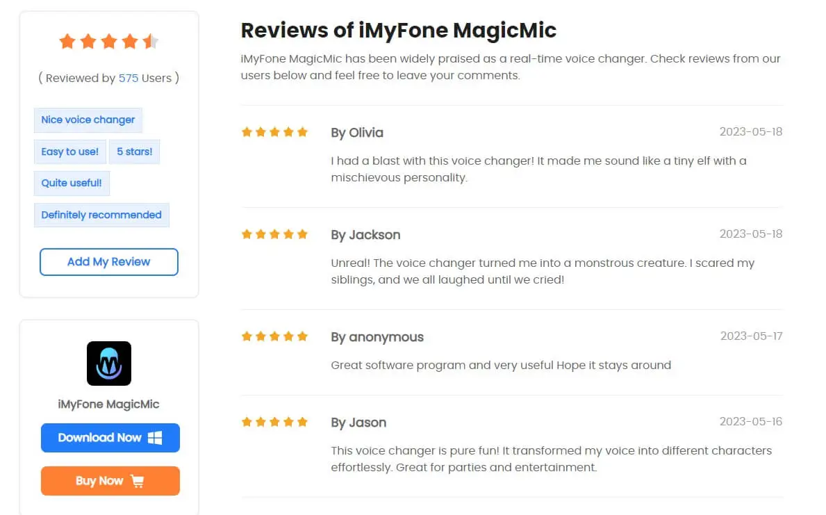Click the first star of overall rating
This screenshot has width=826, height=515.
coord(67,41)
